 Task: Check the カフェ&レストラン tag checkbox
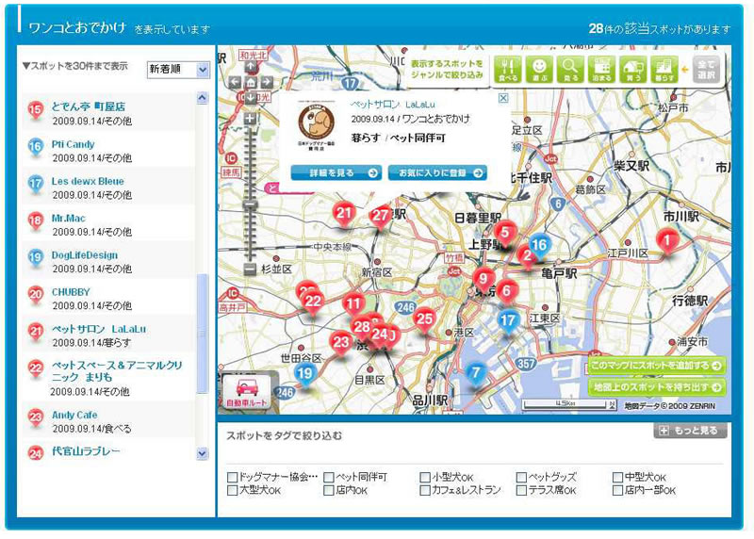(425, 490)
